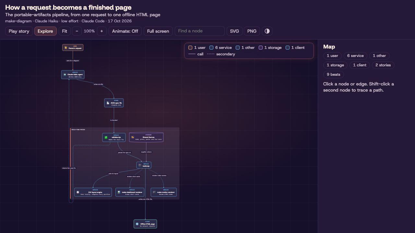Click the Person's request node icon
The image size is (415, 233).
66,48
